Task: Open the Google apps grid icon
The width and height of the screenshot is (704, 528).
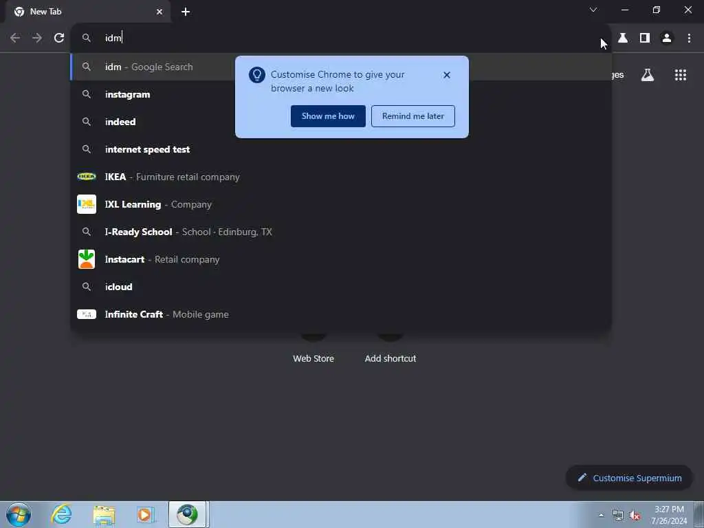Action: 681,75
